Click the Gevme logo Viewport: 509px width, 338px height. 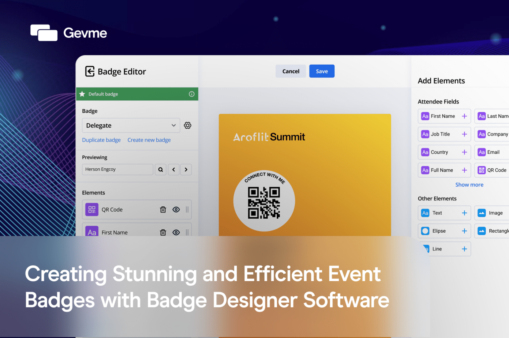tap(68, 32)
